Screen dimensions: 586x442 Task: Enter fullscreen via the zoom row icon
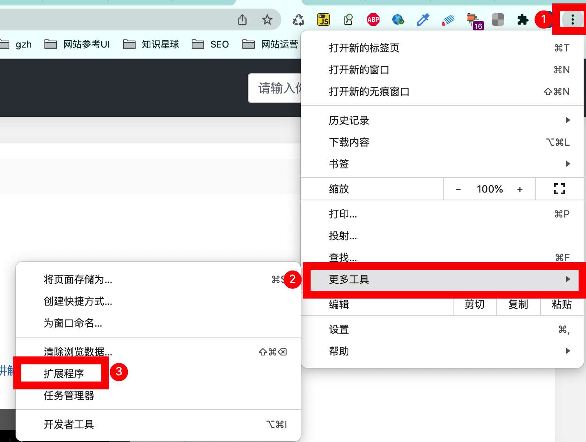click(x=560, y=189)
